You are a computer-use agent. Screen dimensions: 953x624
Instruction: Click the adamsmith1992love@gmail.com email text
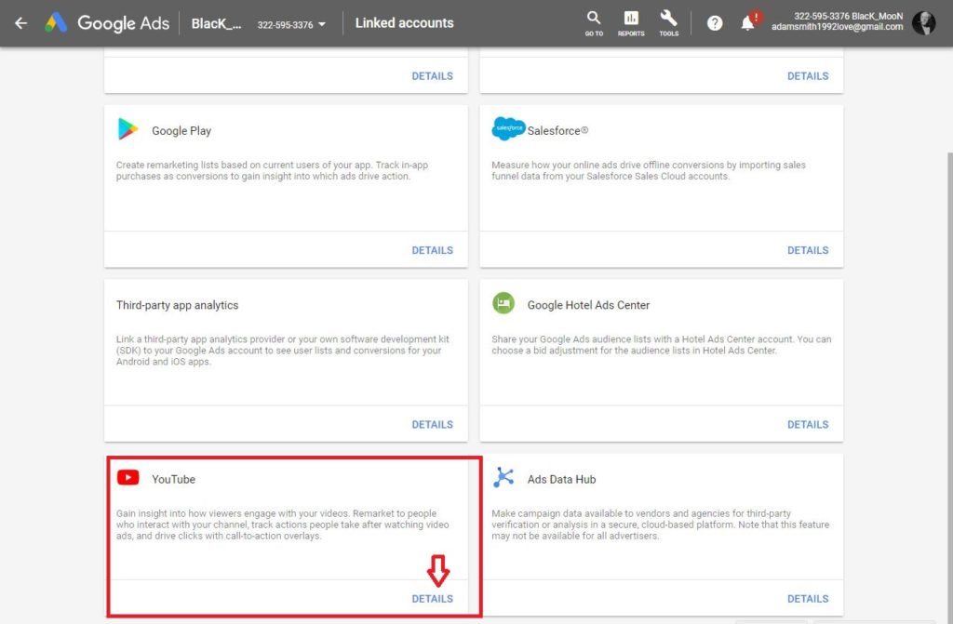tap(837, 27)
